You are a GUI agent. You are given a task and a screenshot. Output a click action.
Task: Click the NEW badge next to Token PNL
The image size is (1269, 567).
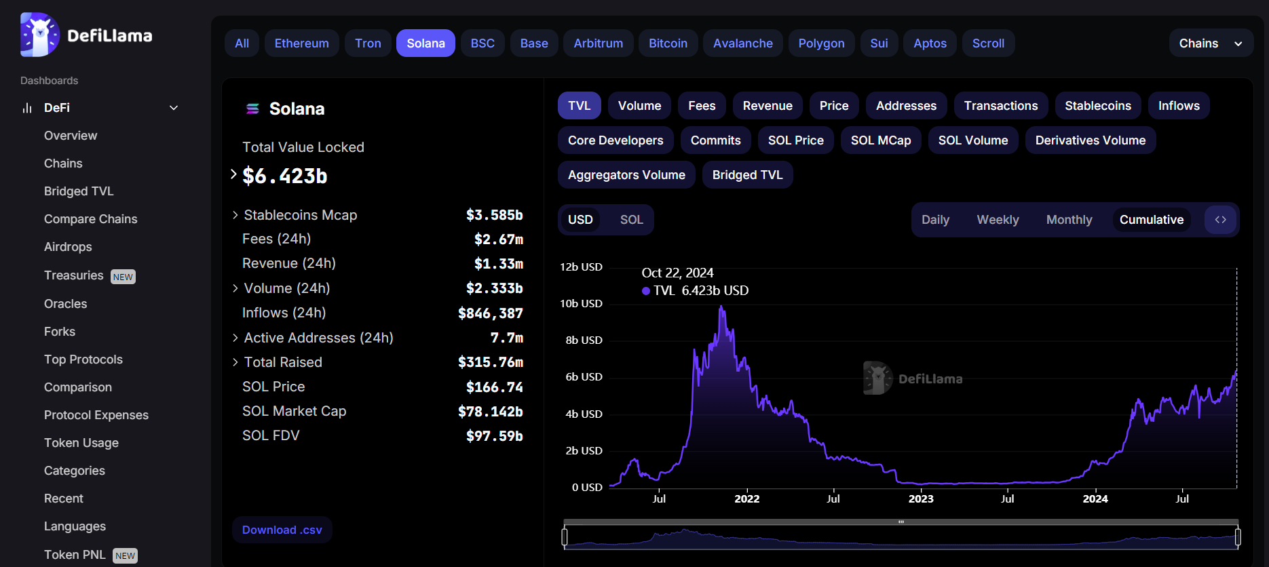[125, 555]
